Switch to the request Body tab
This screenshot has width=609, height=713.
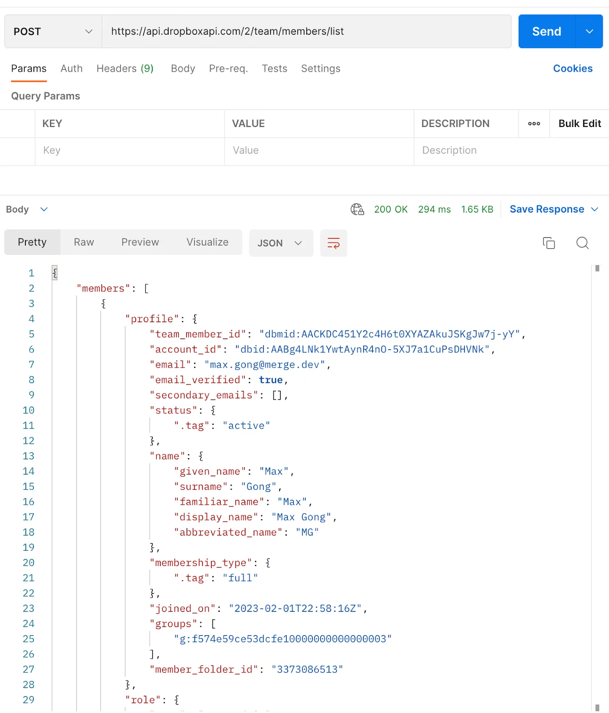click(x=183, y=69)
